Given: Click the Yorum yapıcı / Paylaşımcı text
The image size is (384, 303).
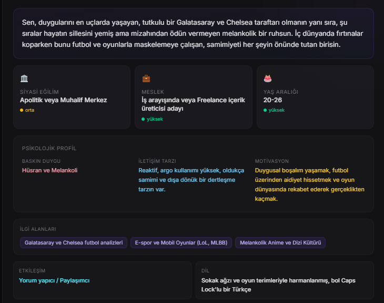Looking at the screenshot, I should [x=54, y=280].
